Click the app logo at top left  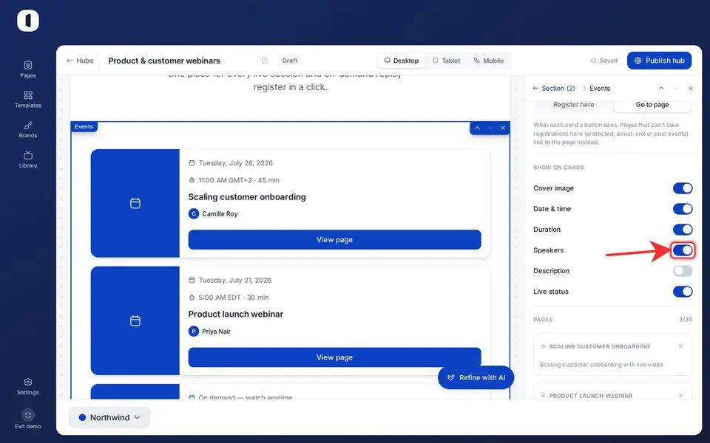pyautogui.click(x=28, y=21)
